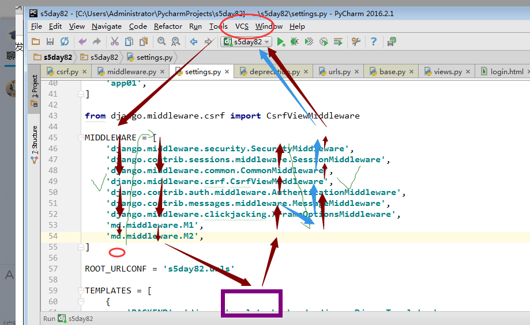The width and height of the screenshot is (530, 325).
Task: Open Settings via wrench icon
Action: coord(356,41)
